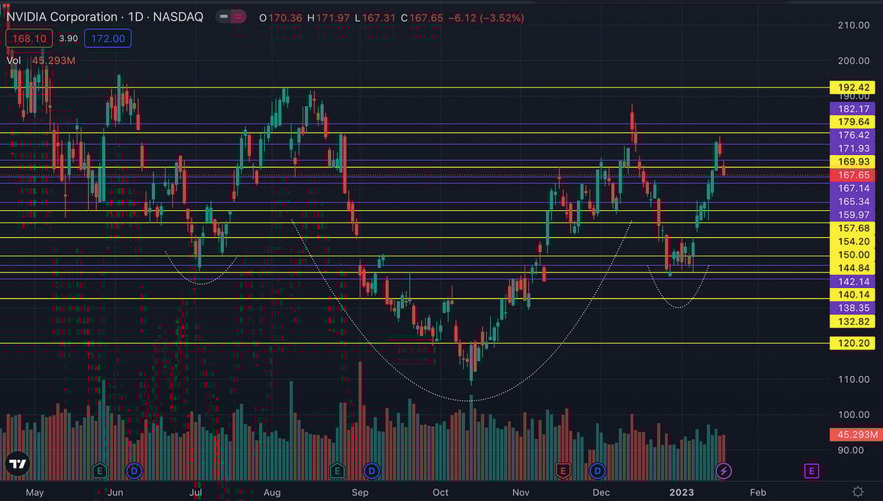This screenshot has width=883, height=501.
Task: Click the 200.00 price axis label
Action: click(x=855, y=61)
